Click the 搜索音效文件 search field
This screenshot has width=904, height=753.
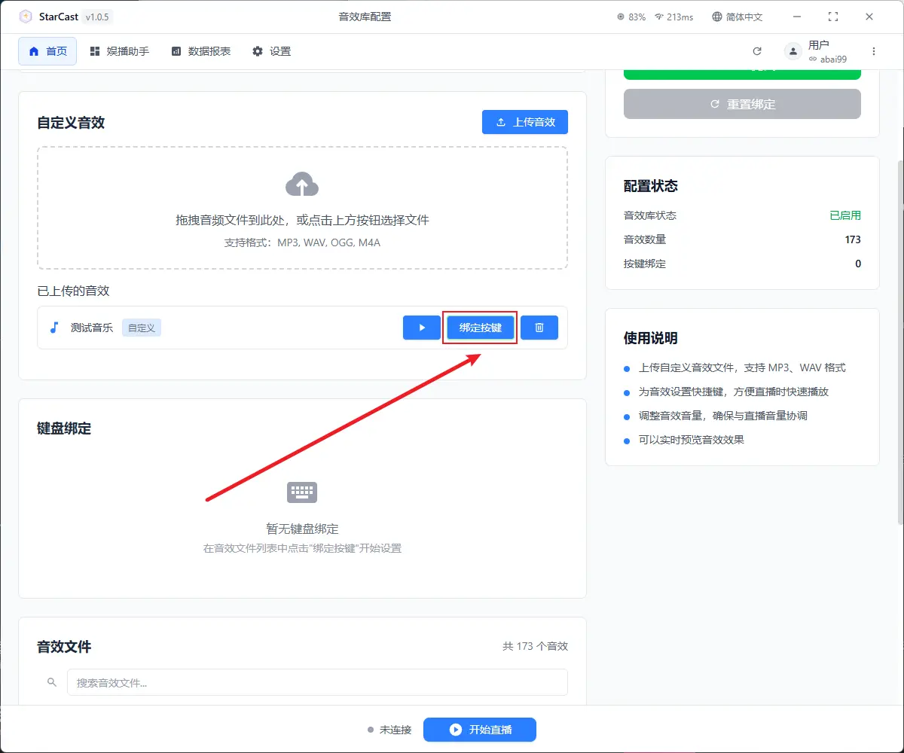(x=316, y=682)
